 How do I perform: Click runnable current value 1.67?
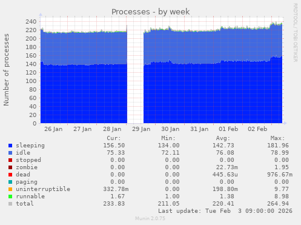[x=117, y=196]
